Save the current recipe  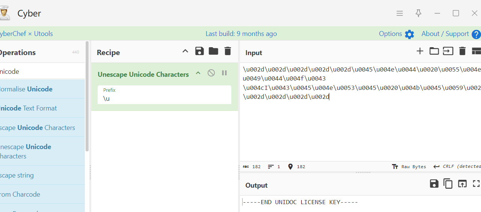pos(199,51)
